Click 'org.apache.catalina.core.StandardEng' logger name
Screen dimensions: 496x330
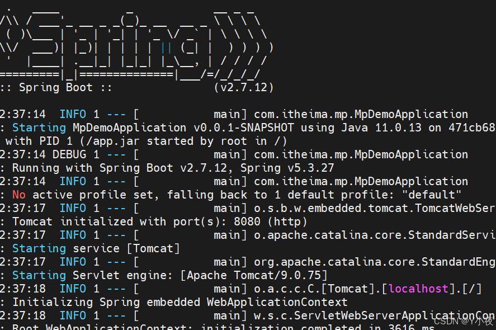pyautogui.click(x=375, y=262)
